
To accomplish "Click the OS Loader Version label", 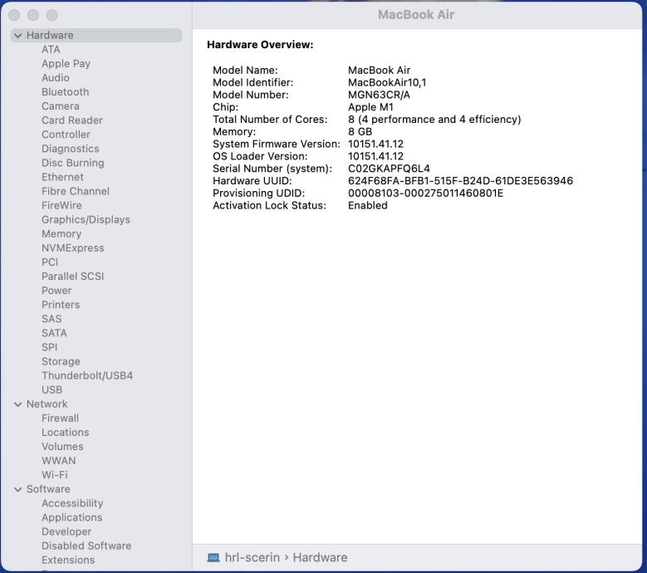I will 260,156.
